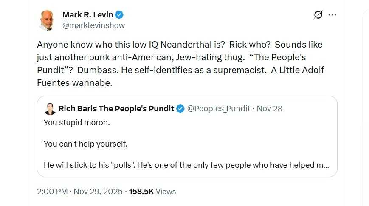Open Mark R. Levin's profile via display name

(x=88, y=15)
